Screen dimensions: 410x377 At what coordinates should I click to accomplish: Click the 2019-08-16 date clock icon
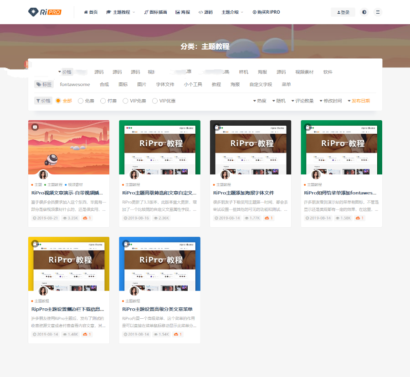pyautogui.click(x=126, y=218)
